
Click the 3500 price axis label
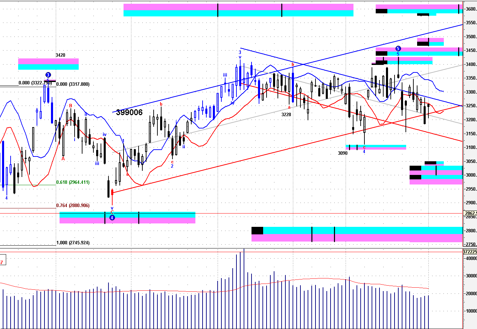471,37
